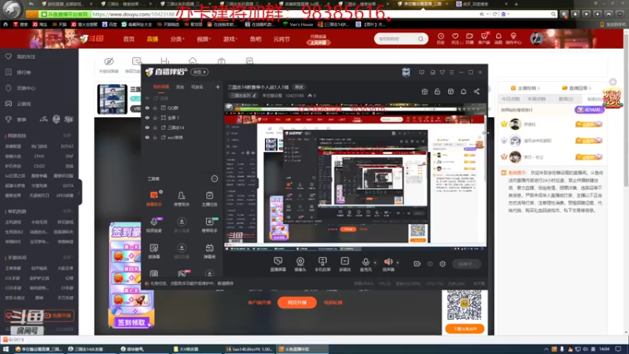Open the 首页 home menu on Douyu
The height and width of the screenshot is (354, 629).
coord(129,39)
